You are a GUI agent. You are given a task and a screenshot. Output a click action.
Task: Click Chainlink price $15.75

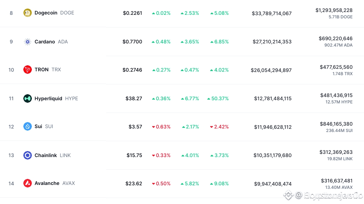click(x=134, y=155)
